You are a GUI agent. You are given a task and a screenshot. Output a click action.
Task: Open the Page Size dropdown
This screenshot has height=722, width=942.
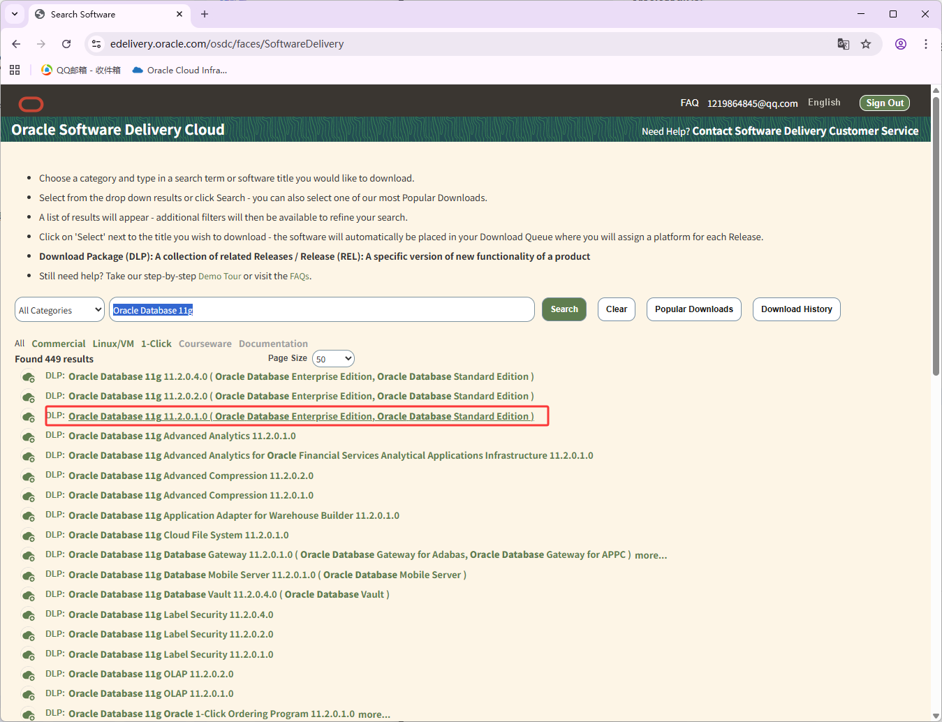pyautogui.click(x=333, y=359)
